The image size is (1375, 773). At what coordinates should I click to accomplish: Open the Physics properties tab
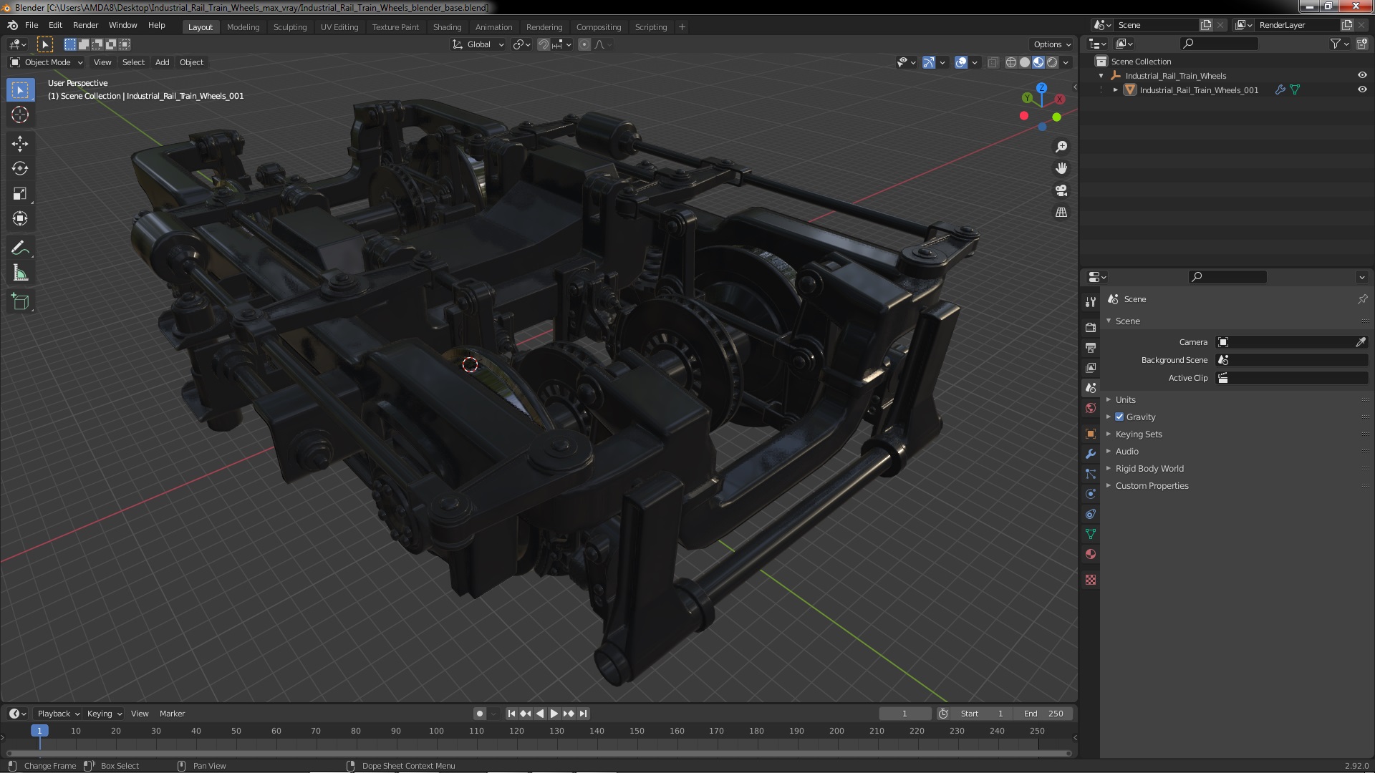coord(1091,494)
